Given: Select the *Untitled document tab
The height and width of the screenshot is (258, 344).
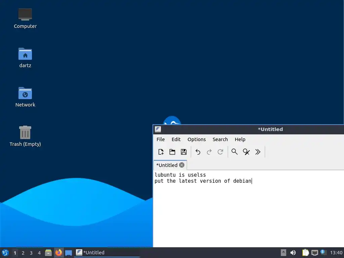Looking at the screenshot, I should pos(170,165).
